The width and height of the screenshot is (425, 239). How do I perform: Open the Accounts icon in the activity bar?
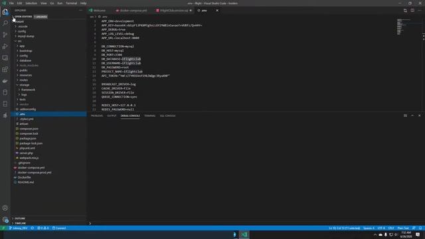pyautogui.click(x=5, y=208)
